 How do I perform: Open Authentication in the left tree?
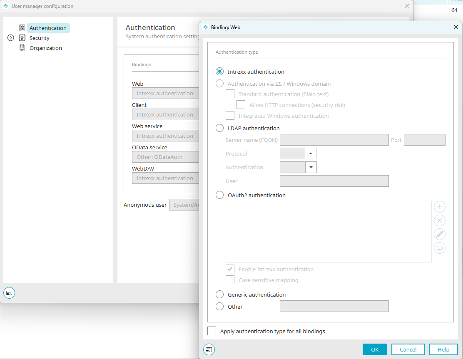(x=48, y=28)
